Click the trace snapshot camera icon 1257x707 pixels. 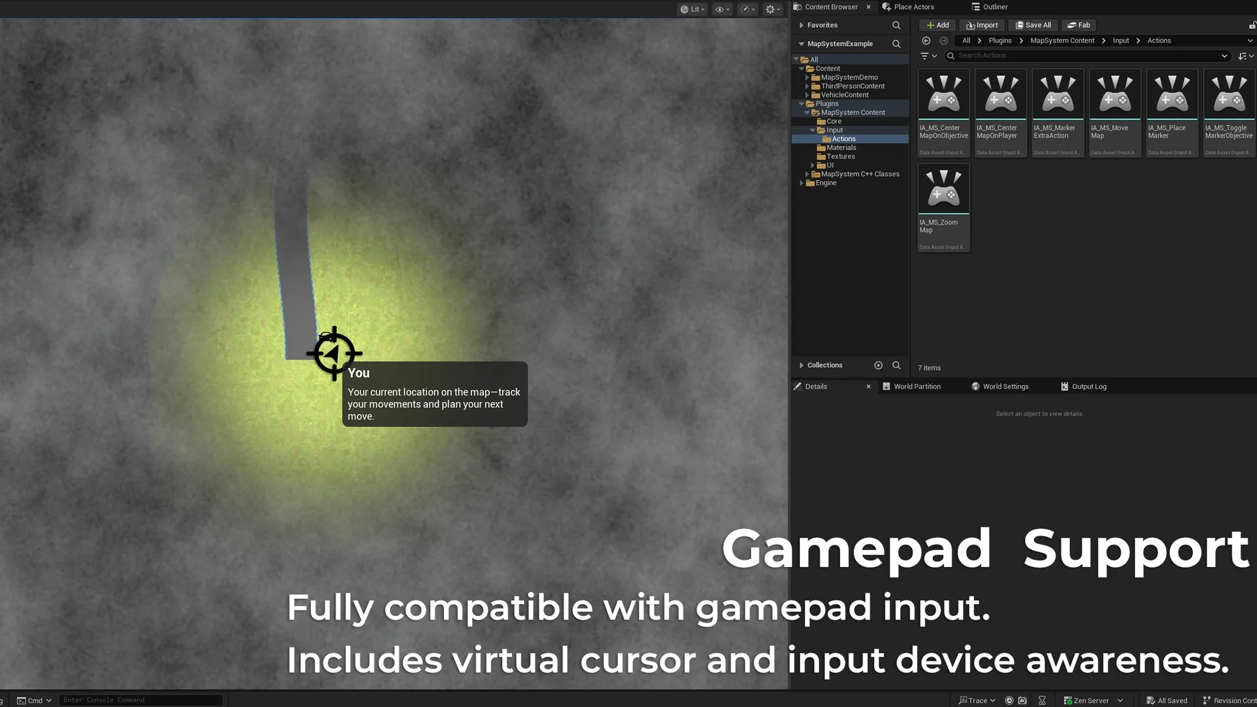(1023, 700)
